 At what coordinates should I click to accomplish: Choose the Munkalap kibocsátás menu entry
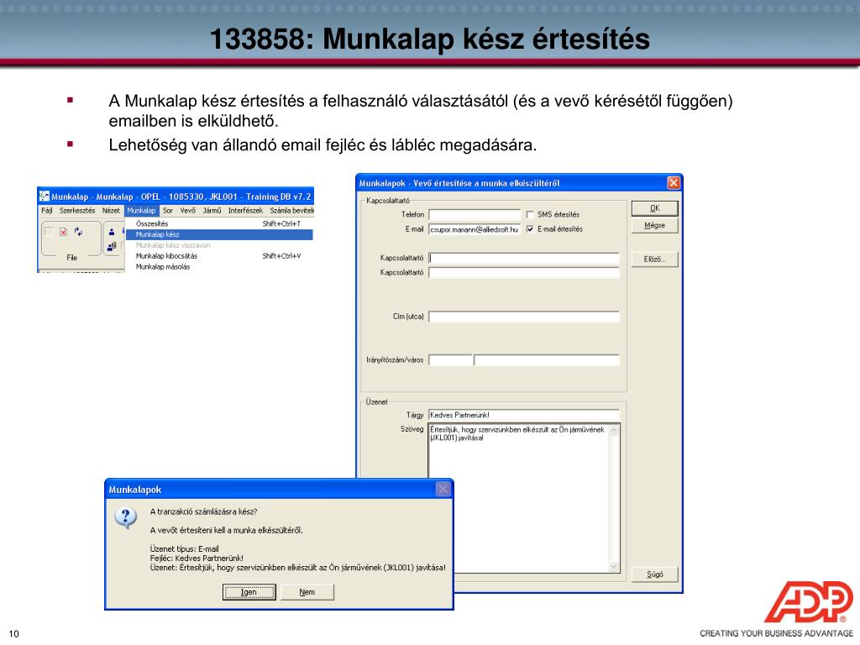[x=219, y=256]
